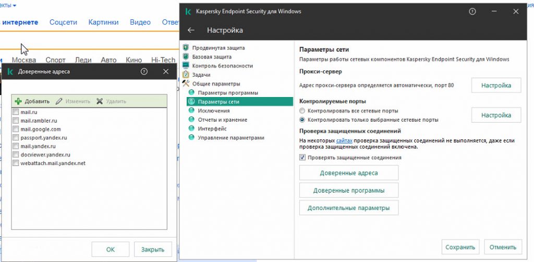Open the Доверенные программы button

click(349, 190)
